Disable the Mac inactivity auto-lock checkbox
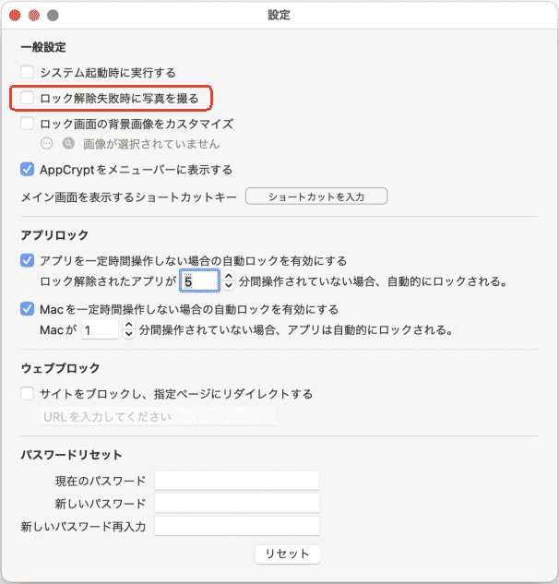Image resolution: width=559 pixels, height=584 pixels. coord(28,309)
